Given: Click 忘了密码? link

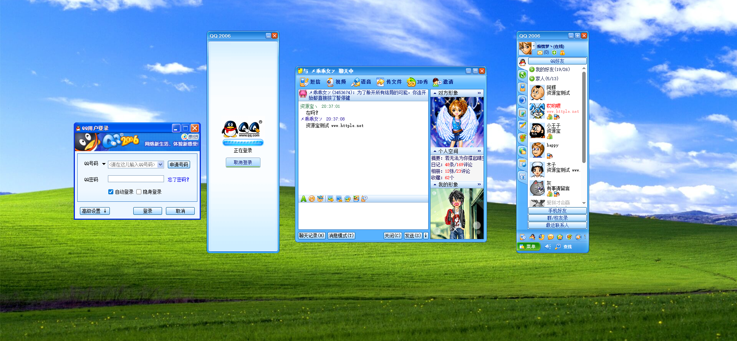Looking at the screenshot, I should [179, 180].
